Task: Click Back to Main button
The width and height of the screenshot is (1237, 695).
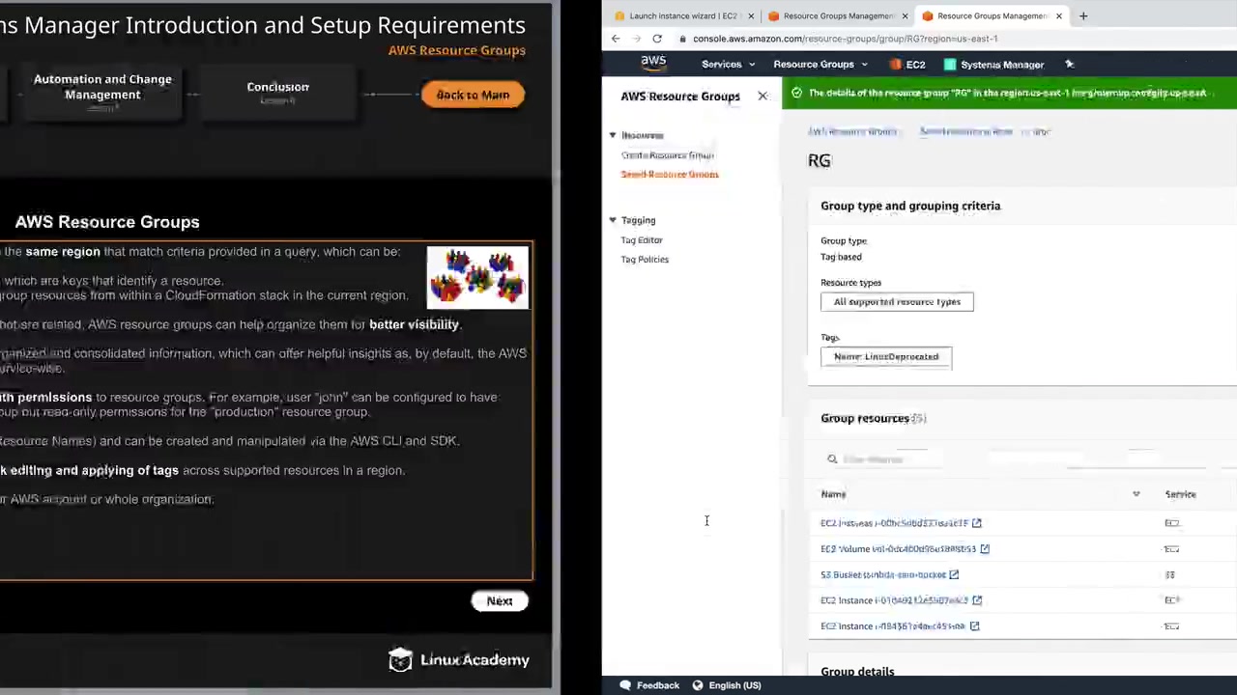Action: point(473,95)
